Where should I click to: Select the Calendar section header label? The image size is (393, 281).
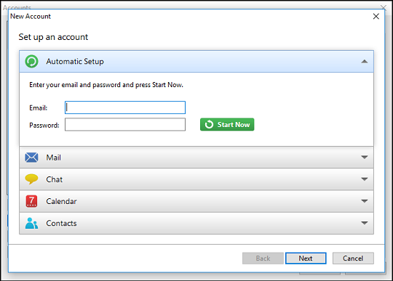pos(61,201)
